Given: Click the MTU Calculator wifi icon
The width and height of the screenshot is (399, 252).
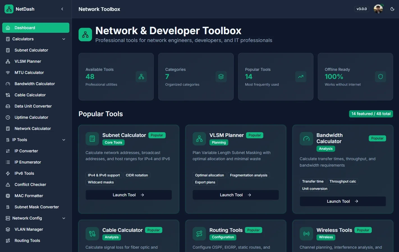Looking at the screenshot, I should [x=8, y=73].
